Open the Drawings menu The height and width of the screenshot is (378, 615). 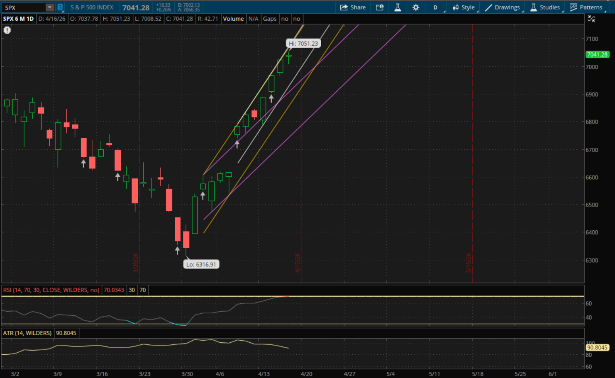tap(503, 7)
